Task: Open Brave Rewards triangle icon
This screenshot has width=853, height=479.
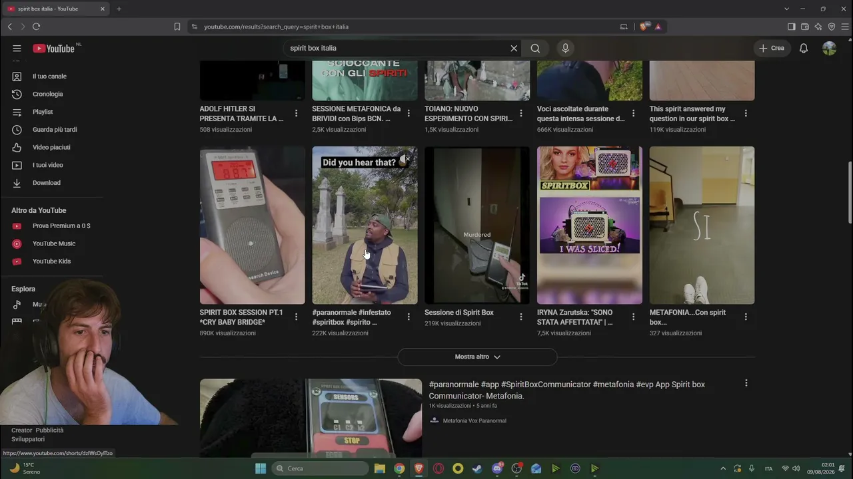Action: point(658,27)
